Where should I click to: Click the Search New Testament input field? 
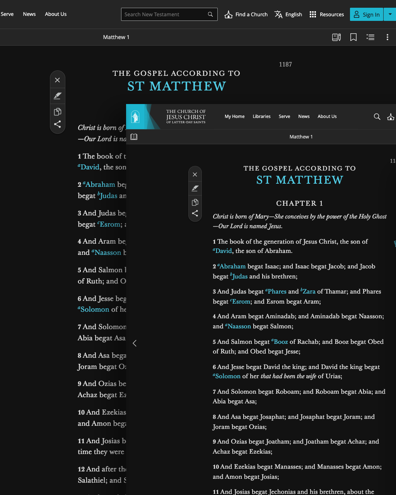click(164, 14)
